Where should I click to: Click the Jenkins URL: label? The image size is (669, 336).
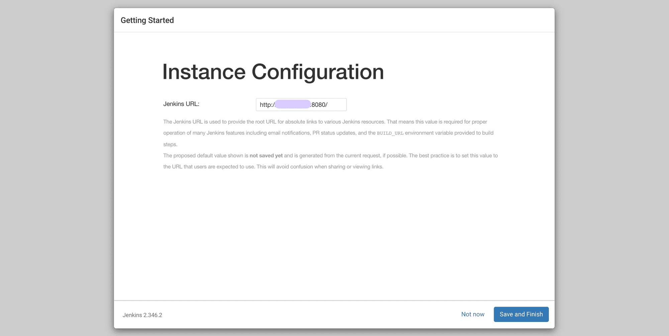181,104
